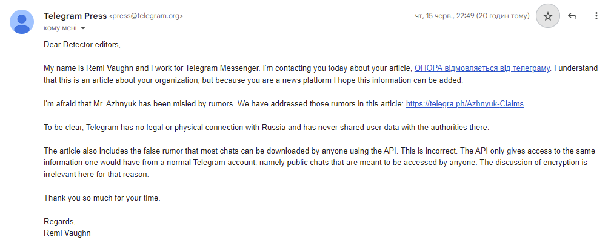
Task: Click the closing word 'Regards,'
Action: [59, 221]
